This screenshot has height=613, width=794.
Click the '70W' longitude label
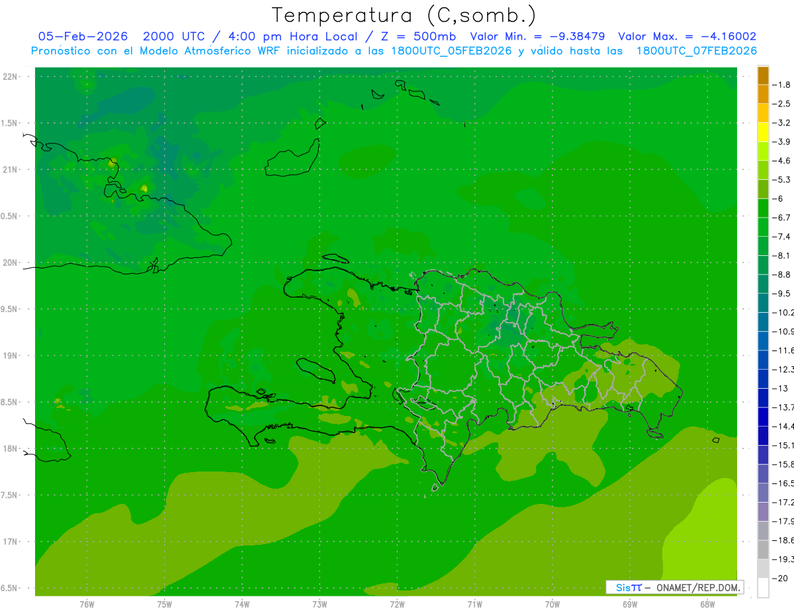[552, 604]
